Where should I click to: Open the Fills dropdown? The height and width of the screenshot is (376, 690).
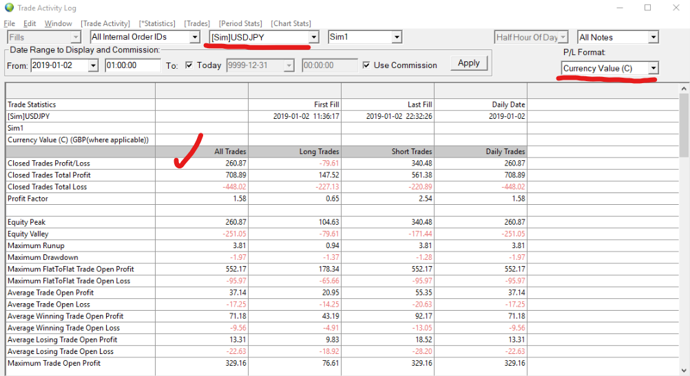(x=44, y=37)
